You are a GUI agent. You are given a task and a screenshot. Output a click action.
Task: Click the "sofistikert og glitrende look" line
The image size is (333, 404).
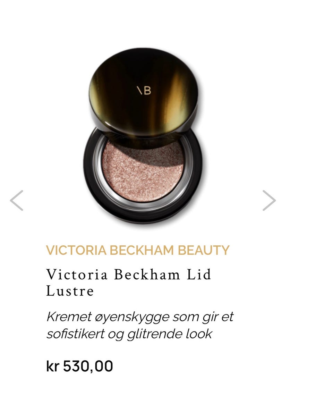(129, 334)
